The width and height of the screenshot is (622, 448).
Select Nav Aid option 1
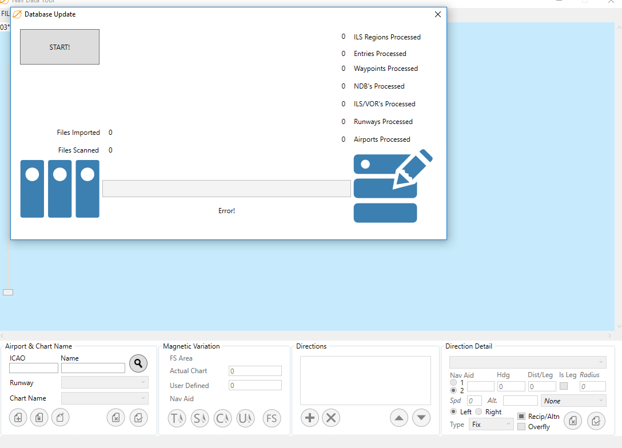coord(453,382)
